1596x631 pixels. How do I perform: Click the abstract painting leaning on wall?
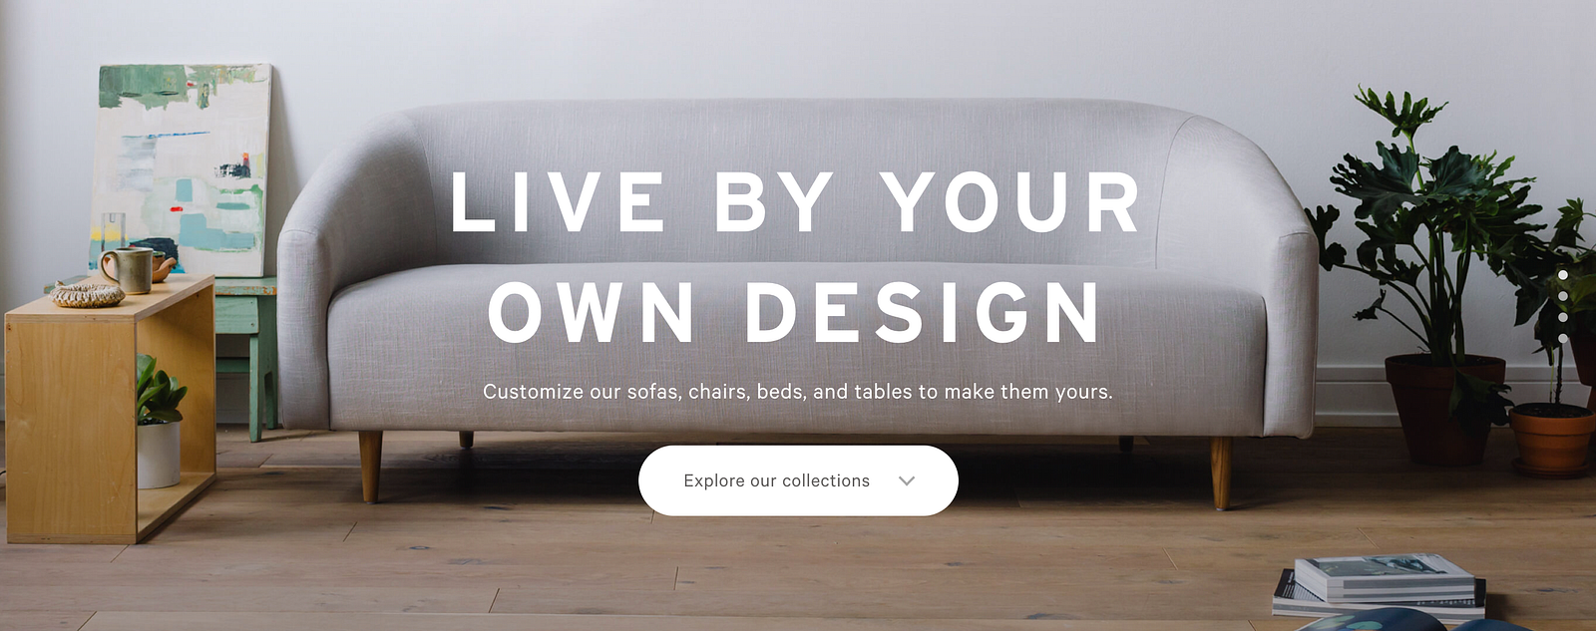click(185, 169)
